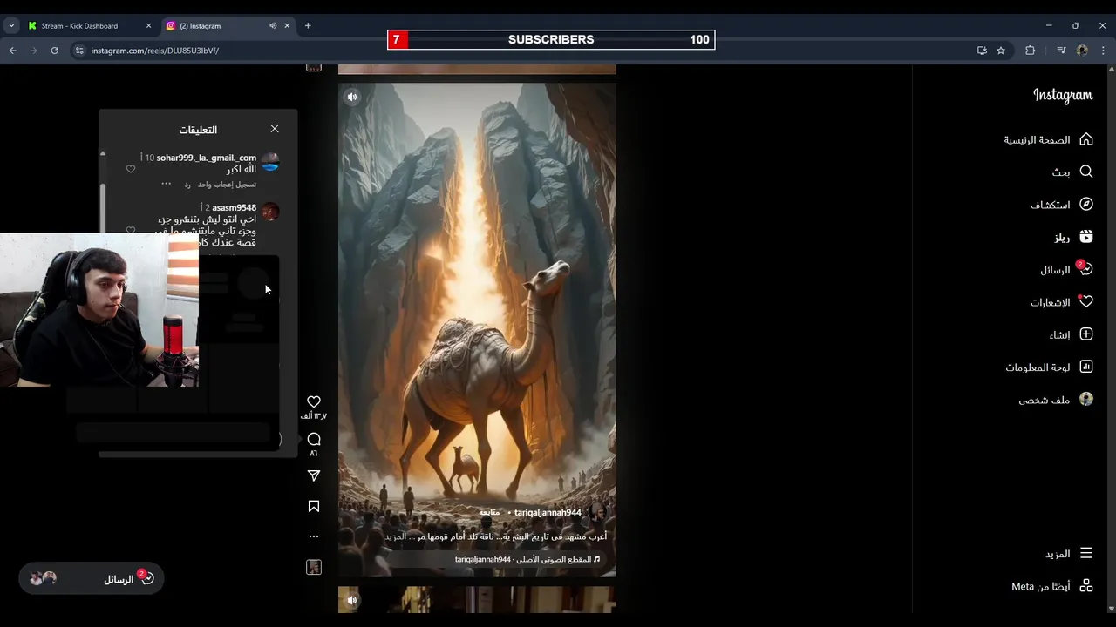Image resolution: width=1116 pixels, height=627 pixels.
Task: Open Instagram Home (الصفحة الرئيسية) in sidebar
Action: (1048, 139)
